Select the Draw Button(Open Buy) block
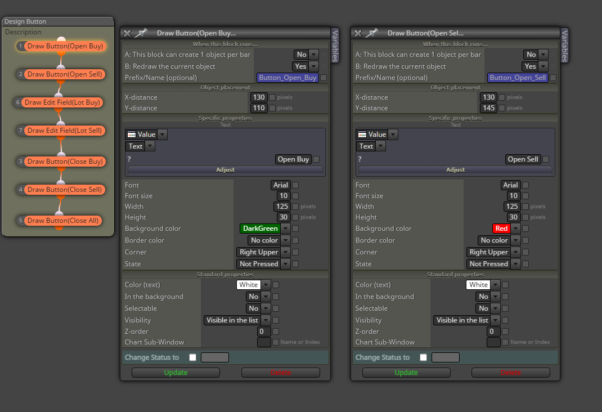The width and height of the screenshot is (602, 412). [65, 46]
